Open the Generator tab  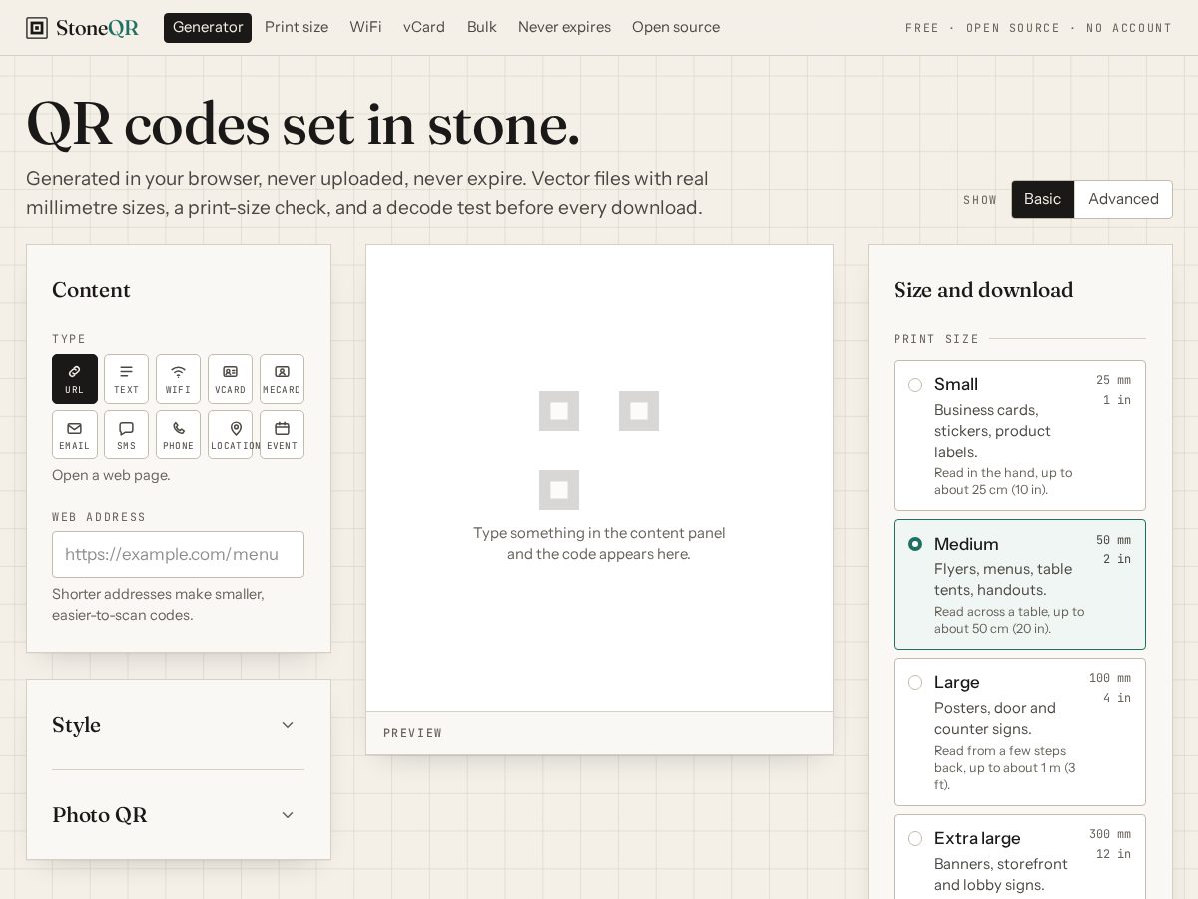(208, 27)
